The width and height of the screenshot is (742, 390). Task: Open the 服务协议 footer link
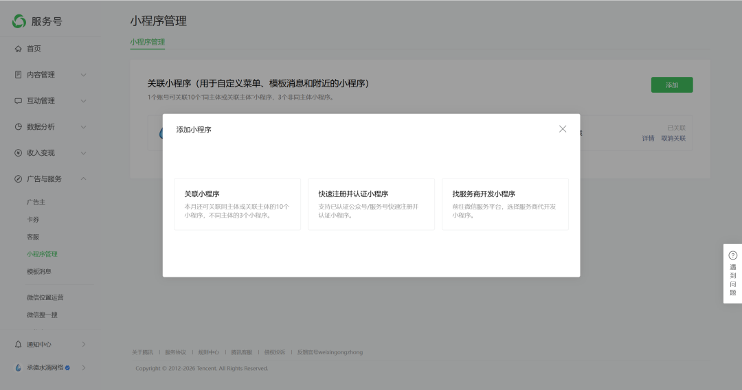[176, 352]
